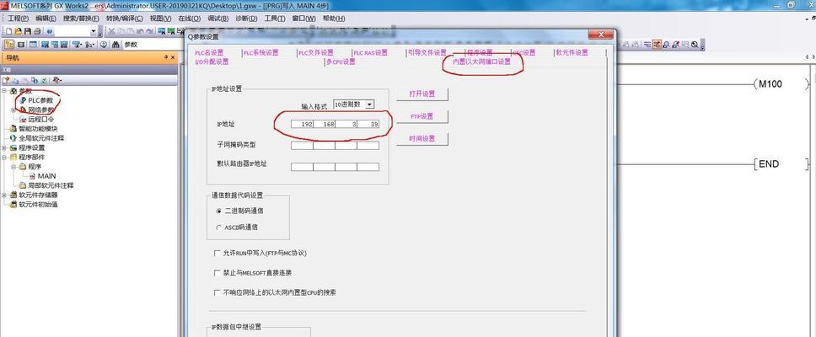Click the Print toolbar icon

tap(37, 32)
